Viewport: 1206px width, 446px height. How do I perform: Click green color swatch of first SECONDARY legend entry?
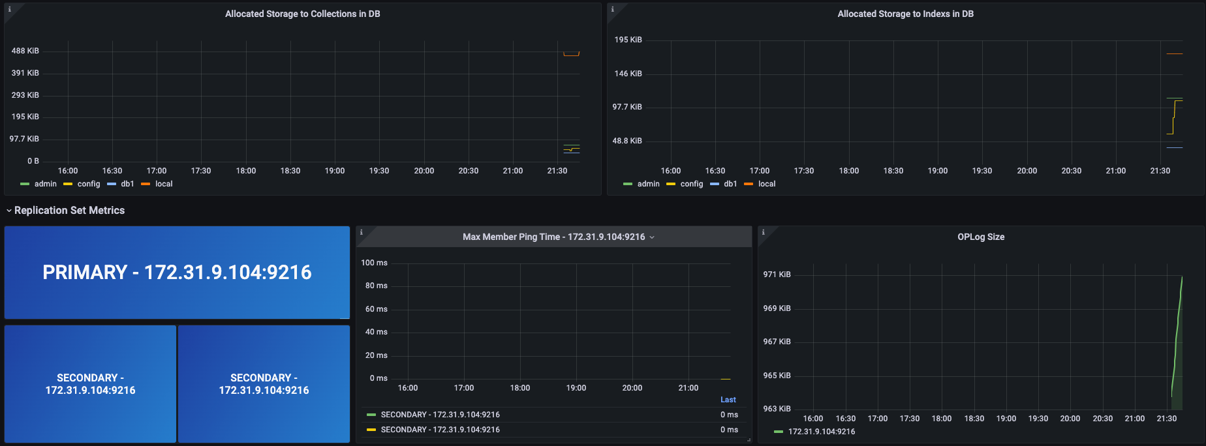click(x=371, y=415)
